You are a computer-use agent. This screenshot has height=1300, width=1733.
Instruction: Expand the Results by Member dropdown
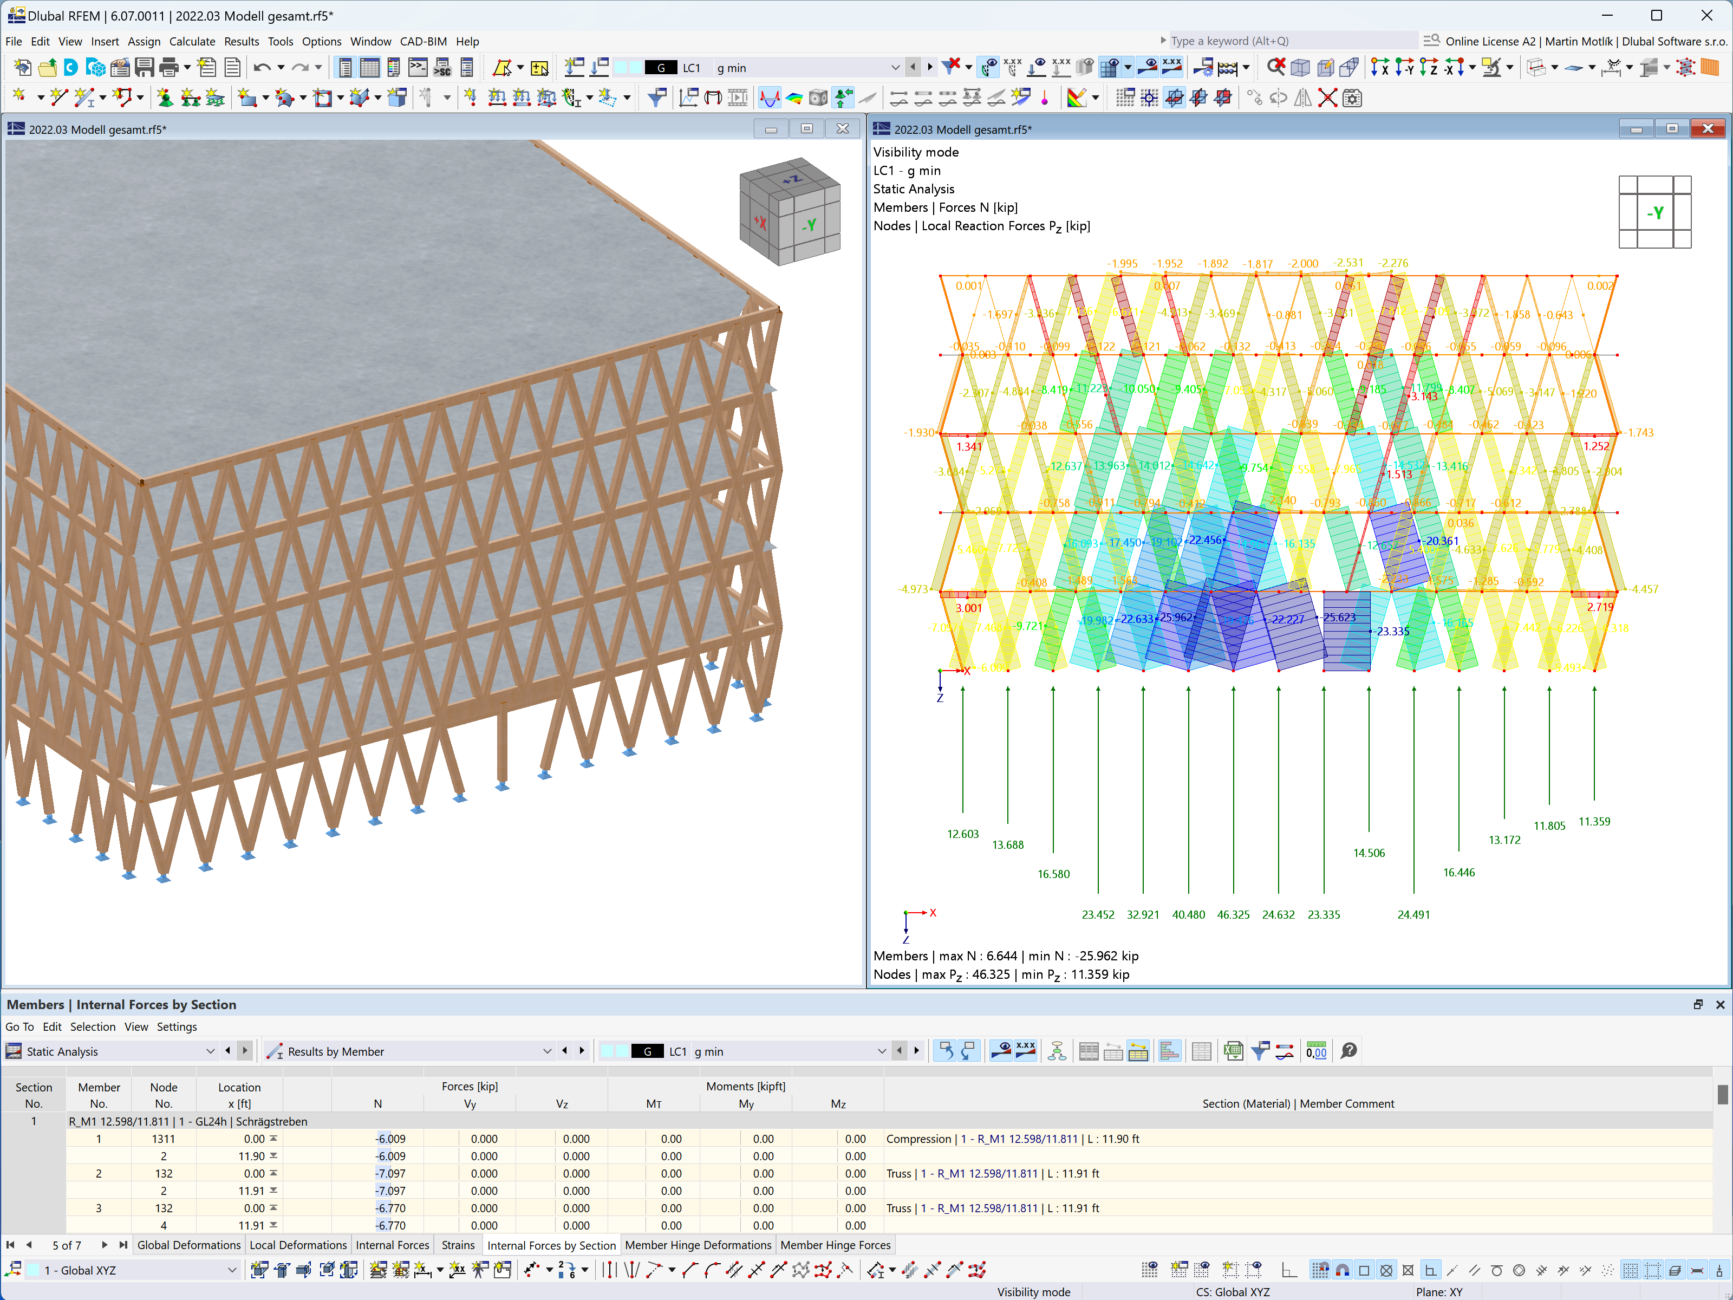click(x=584, y=1050)
